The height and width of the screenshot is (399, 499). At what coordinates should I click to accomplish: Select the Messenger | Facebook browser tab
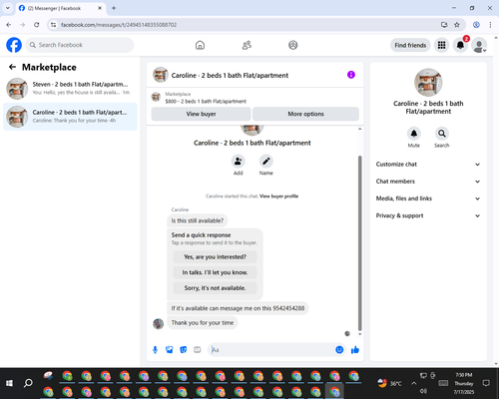point(60,8)
